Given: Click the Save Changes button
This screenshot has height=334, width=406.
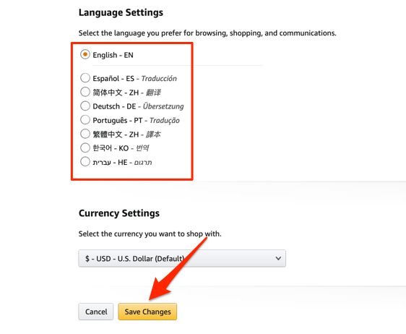Looking at the screenshot, I should click(x=147, y=312).
